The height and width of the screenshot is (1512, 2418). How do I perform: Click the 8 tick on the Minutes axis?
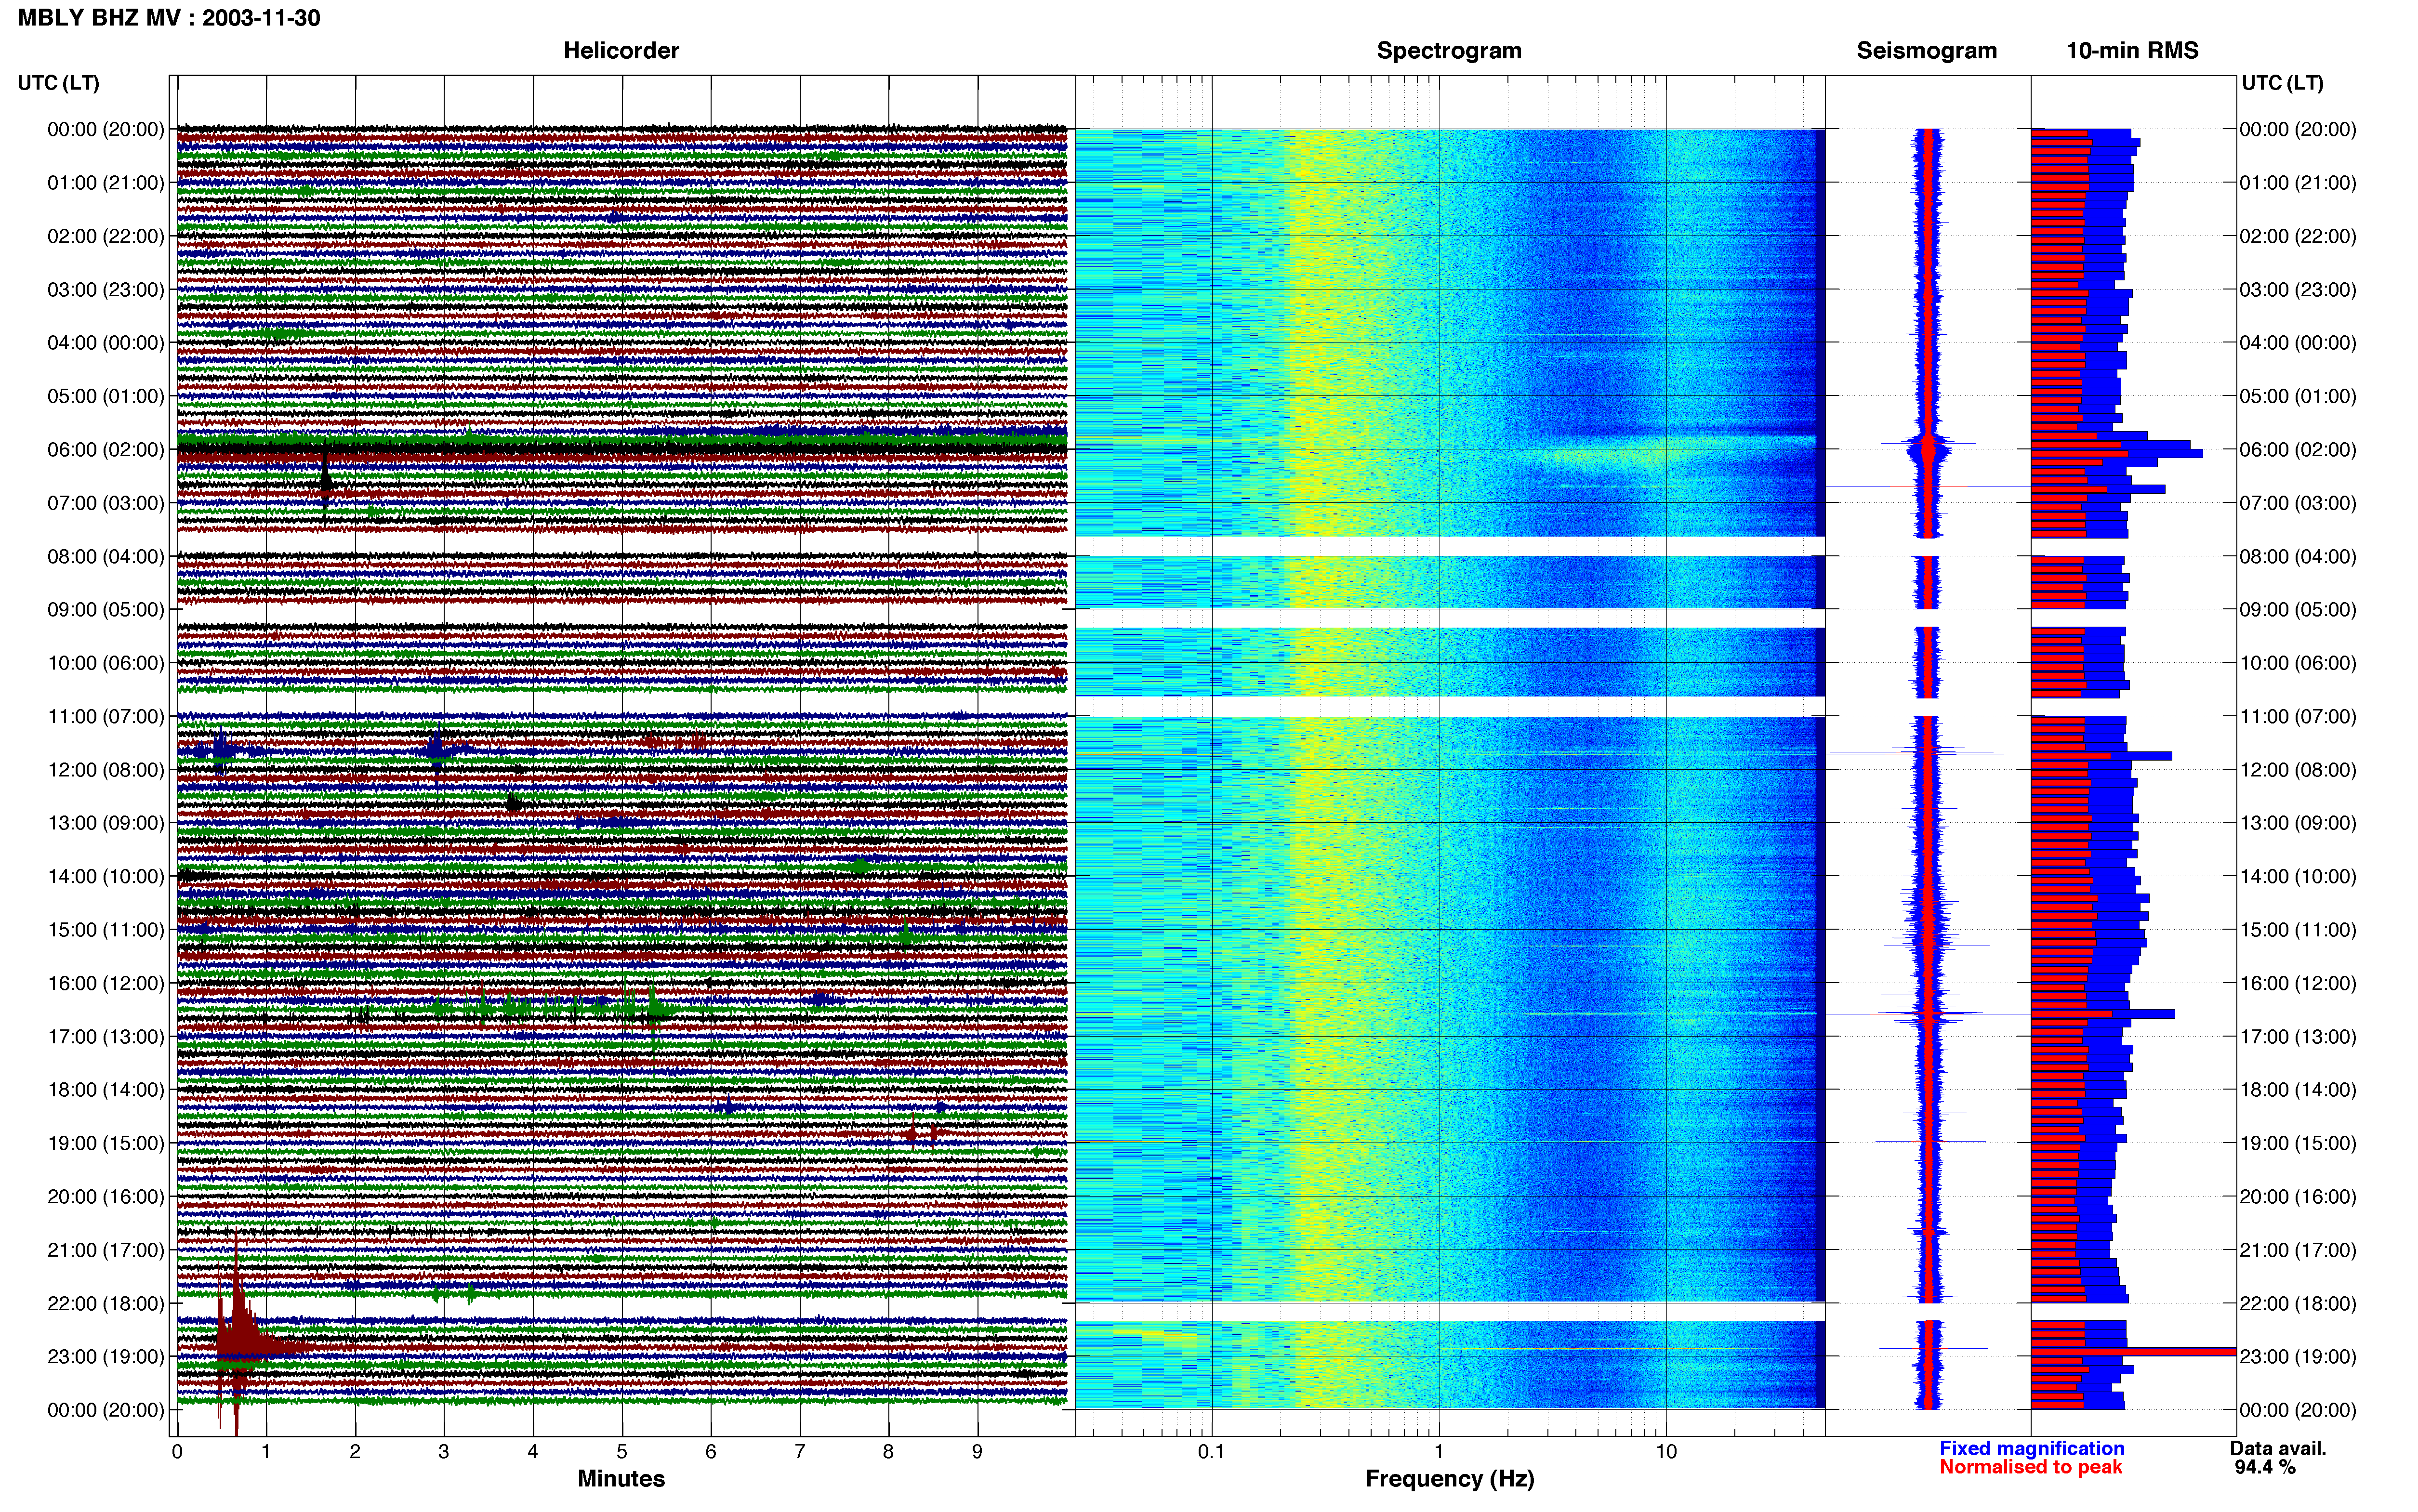coord(888,1452)
